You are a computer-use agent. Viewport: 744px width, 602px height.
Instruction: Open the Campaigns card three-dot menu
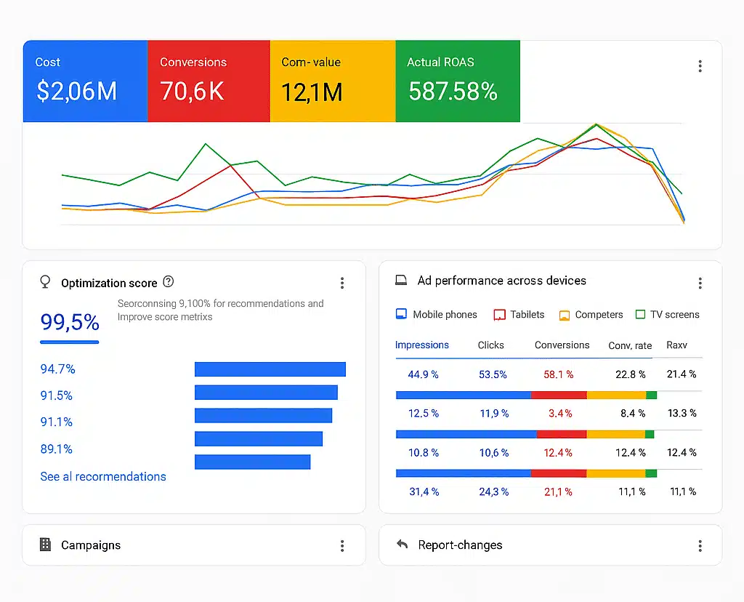pyautogui.click(x=342, y=545)
